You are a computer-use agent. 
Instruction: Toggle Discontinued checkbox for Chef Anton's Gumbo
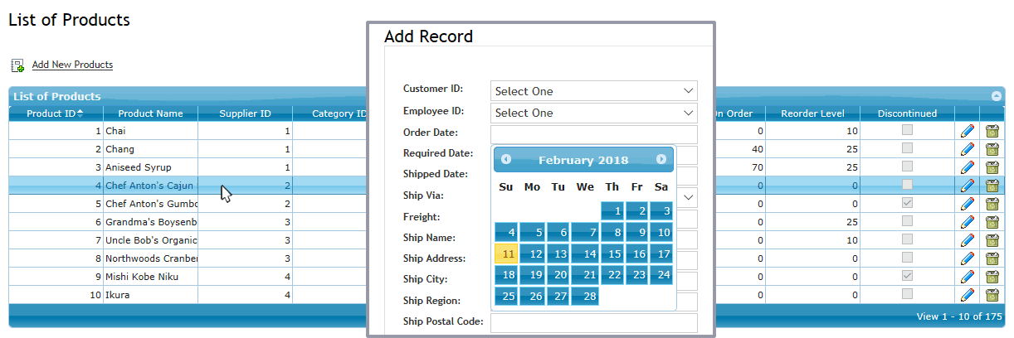(907, 203)
